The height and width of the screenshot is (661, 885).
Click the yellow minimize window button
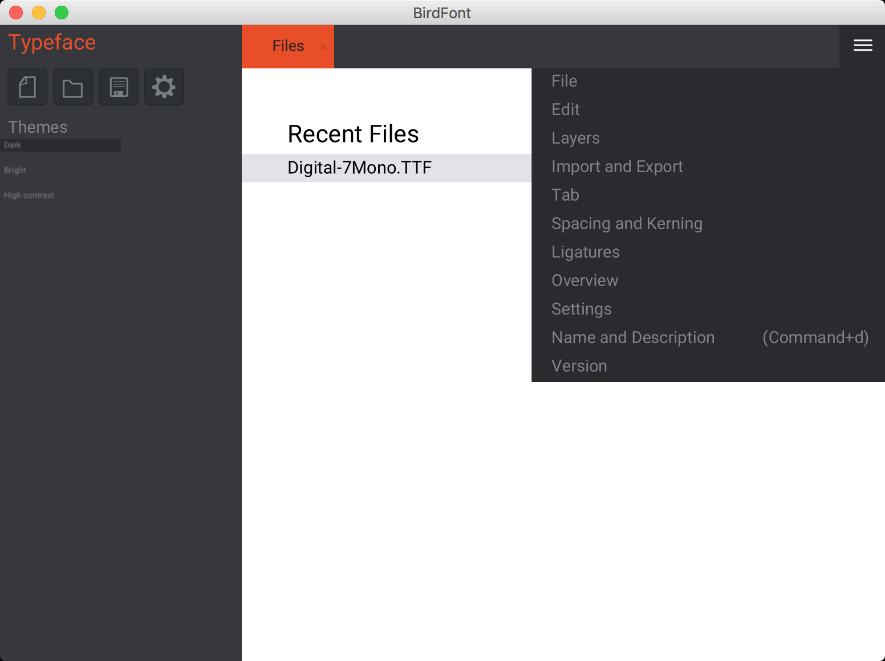[39, 13]
